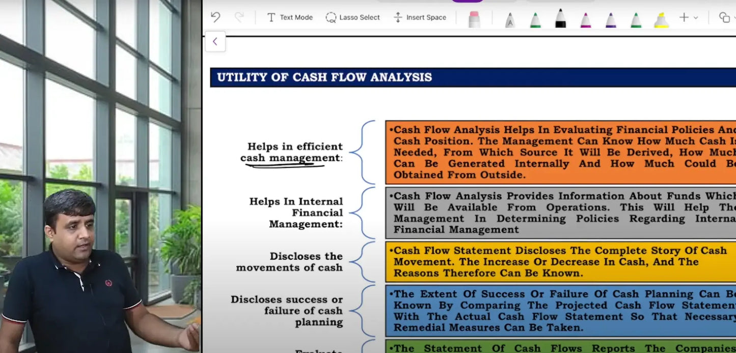Open the Shapes tool menu

[x=725, y=18]
